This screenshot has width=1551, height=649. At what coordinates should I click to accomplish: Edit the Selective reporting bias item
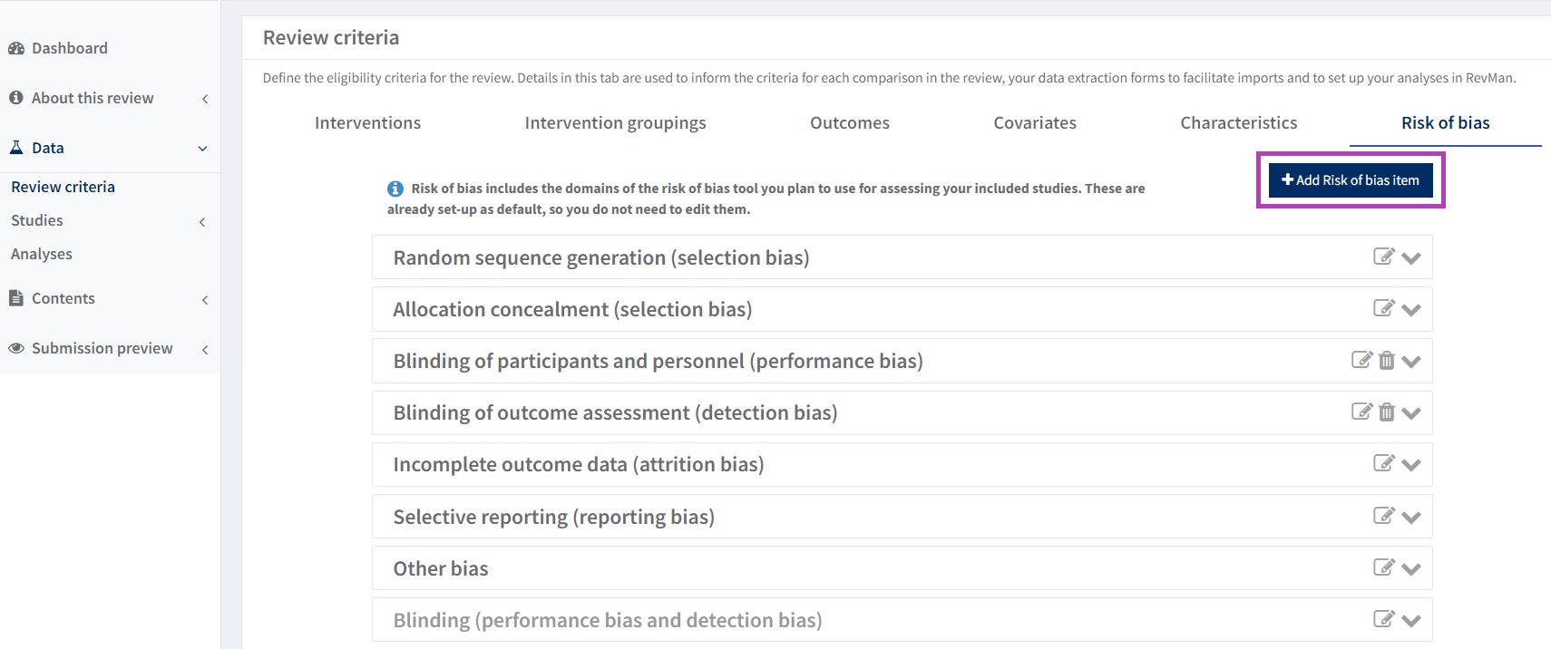pos(1383,516)
